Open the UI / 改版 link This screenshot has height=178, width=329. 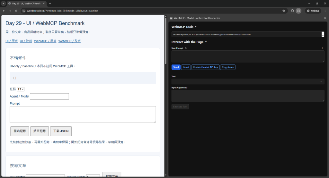point(26,41)
